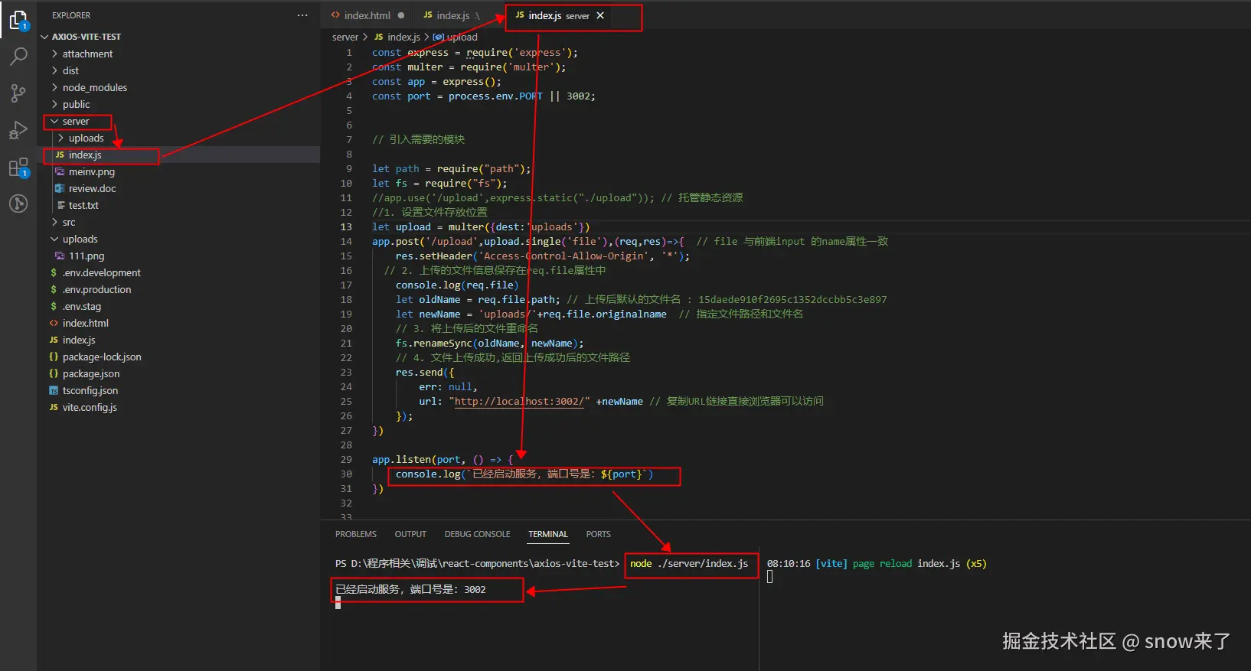Expand the attachment folder
Viewport: 1251px width, 671px height.
(x=178, y=54)
